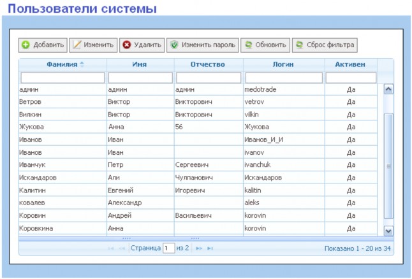The height and width of the screenshot is (279, 412).
Task: Focus the Фамилия filter field
Action: 63,78
